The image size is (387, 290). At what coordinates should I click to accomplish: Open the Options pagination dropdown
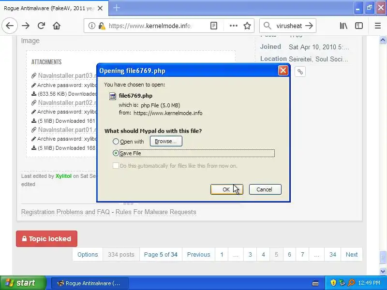coord(88,255)
